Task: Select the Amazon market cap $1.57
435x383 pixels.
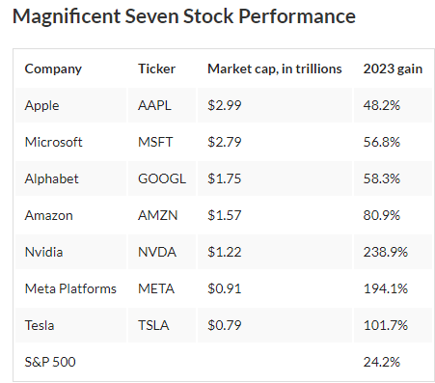Action: [225, 215]
